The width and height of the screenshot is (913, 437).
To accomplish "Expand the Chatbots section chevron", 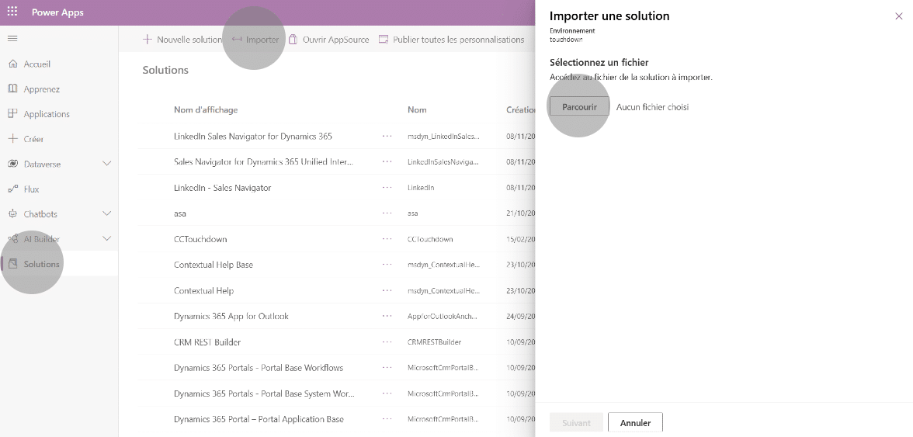I will 107,213.
